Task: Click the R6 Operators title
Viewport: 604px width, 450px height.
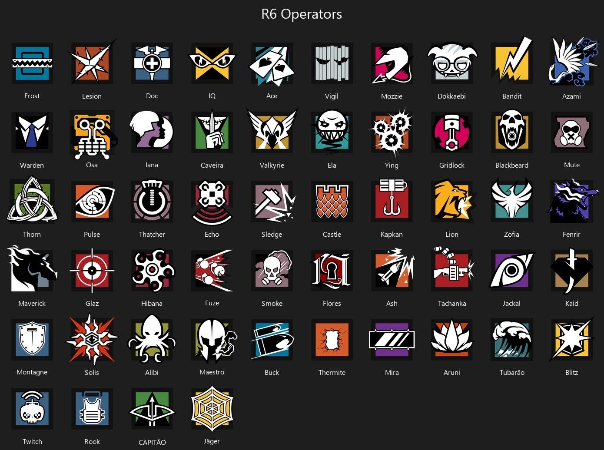Action: click(x=302, y=14)
